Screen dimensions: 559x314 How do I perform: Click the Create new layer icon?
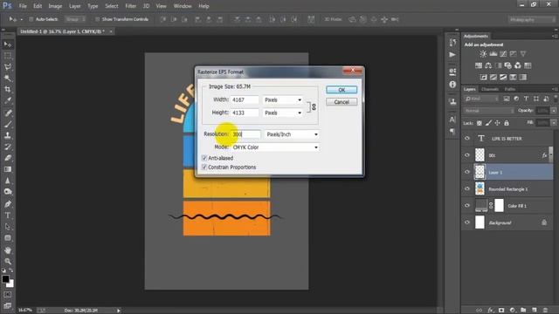534,311
